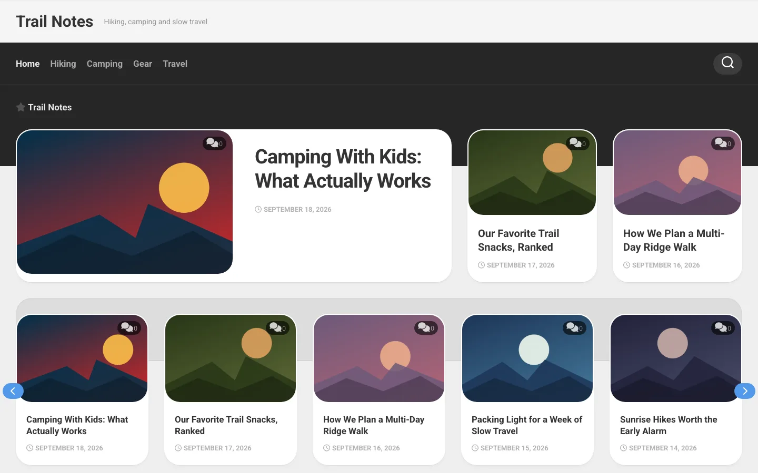Click comment bubble on featured Ridge Walk card

[x=723, y=143]
